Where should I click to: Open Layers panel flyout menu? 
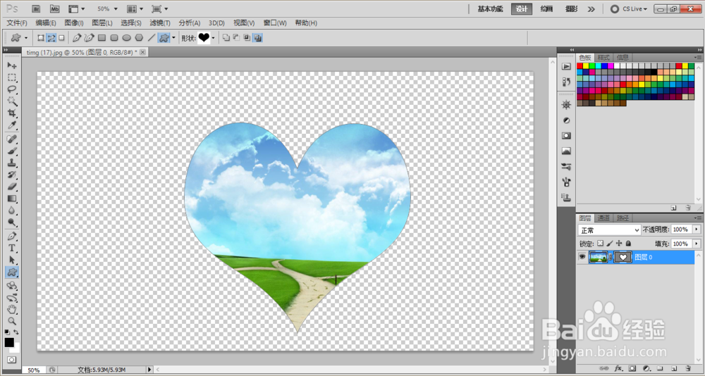(x=699, y=218)
